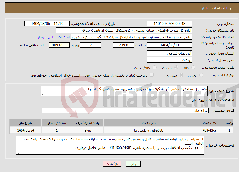This screenshot has height=172, width=239.
Task: Click the واحد اندازه گیری column header
Action: tap(88, 123)
